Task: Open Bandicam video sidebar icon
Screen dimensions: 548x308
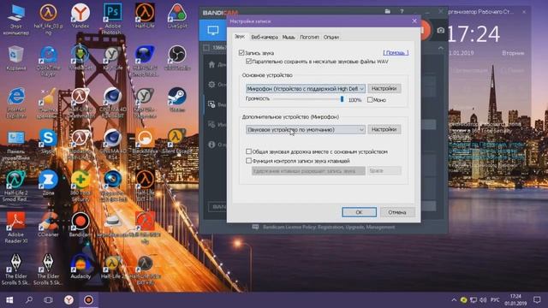Action: point(211,104)
